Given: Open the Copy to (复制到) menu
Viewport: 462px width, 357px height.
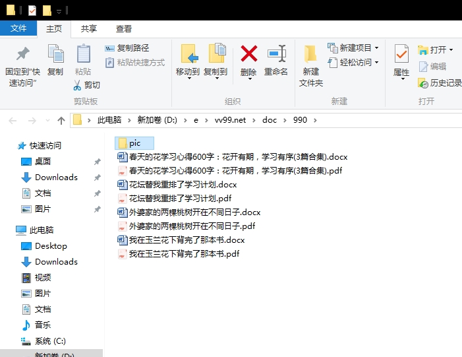Looking at the screenshot, I should coord(216,62).
